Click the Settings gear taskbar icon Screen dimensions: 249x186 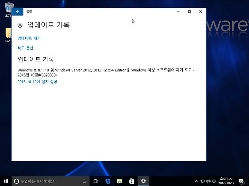tap(144, 181)
